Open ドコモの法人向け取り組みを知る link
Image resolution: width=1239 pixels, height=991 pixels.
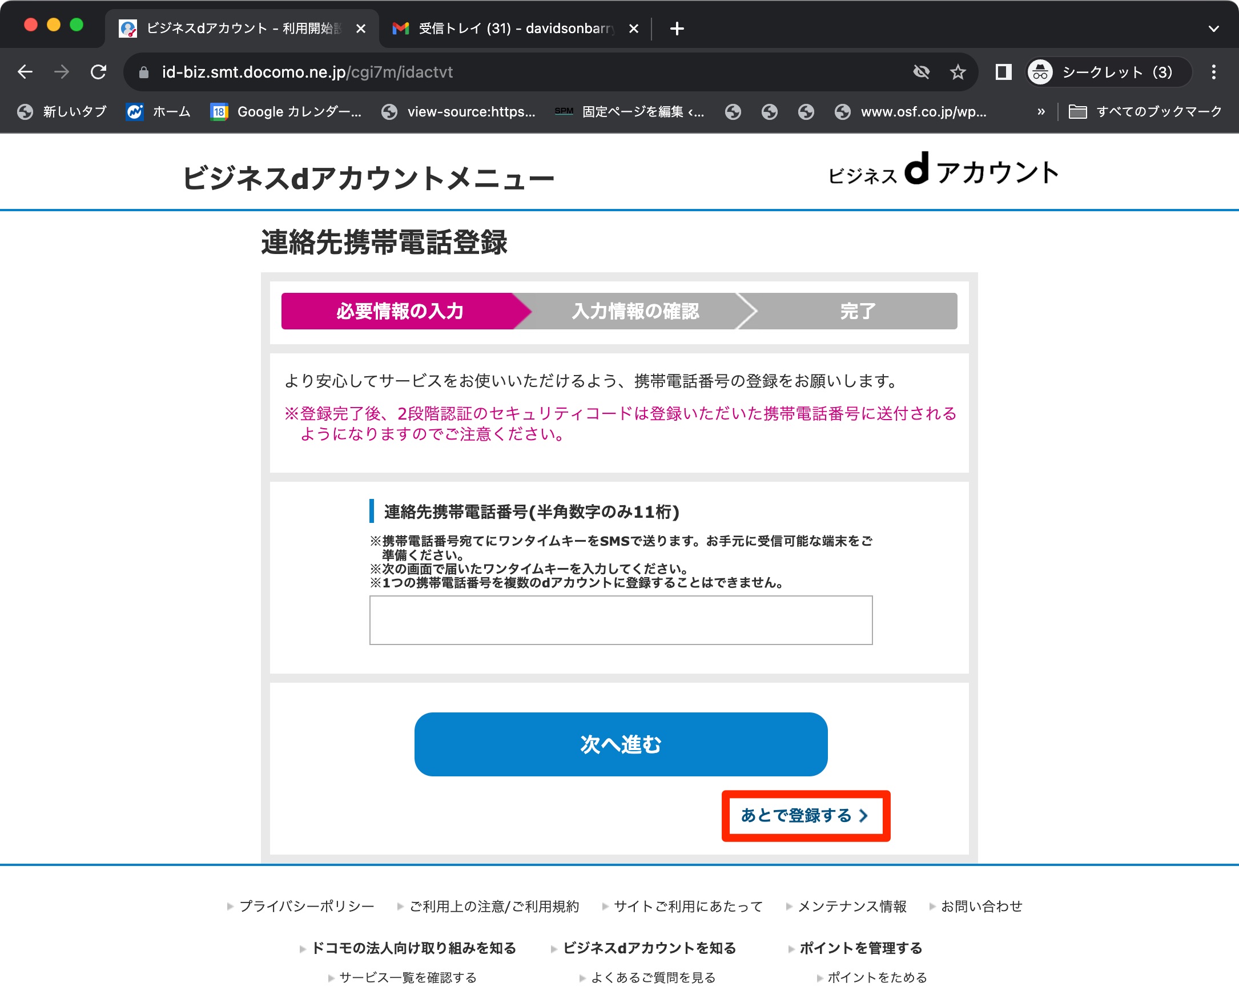413,948
